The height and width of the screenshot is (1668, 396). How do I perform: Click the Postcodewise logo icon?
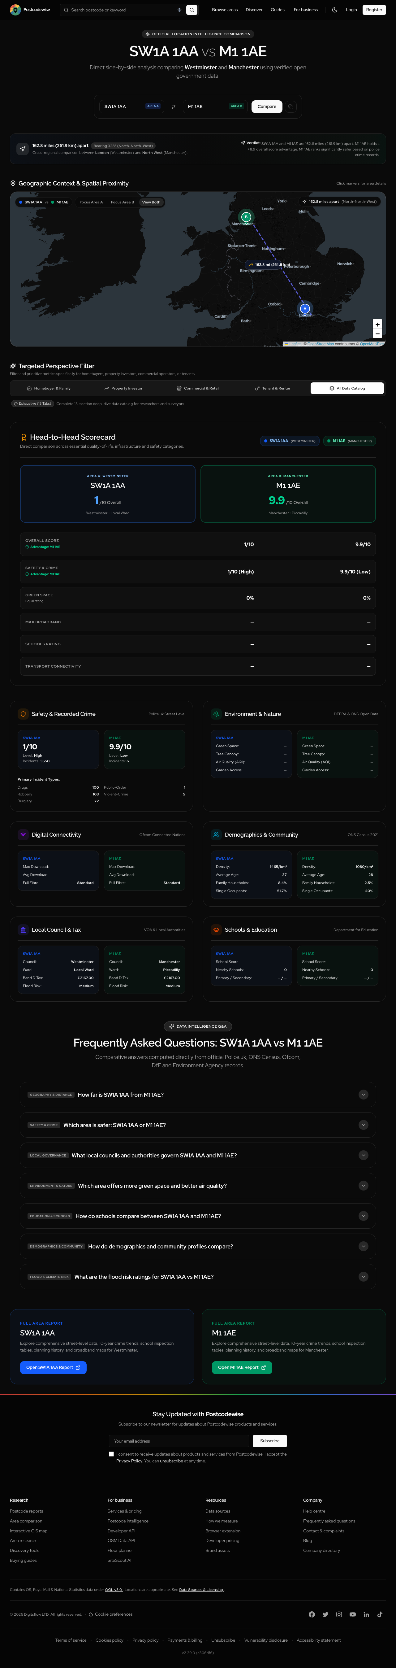coord(15,10)
